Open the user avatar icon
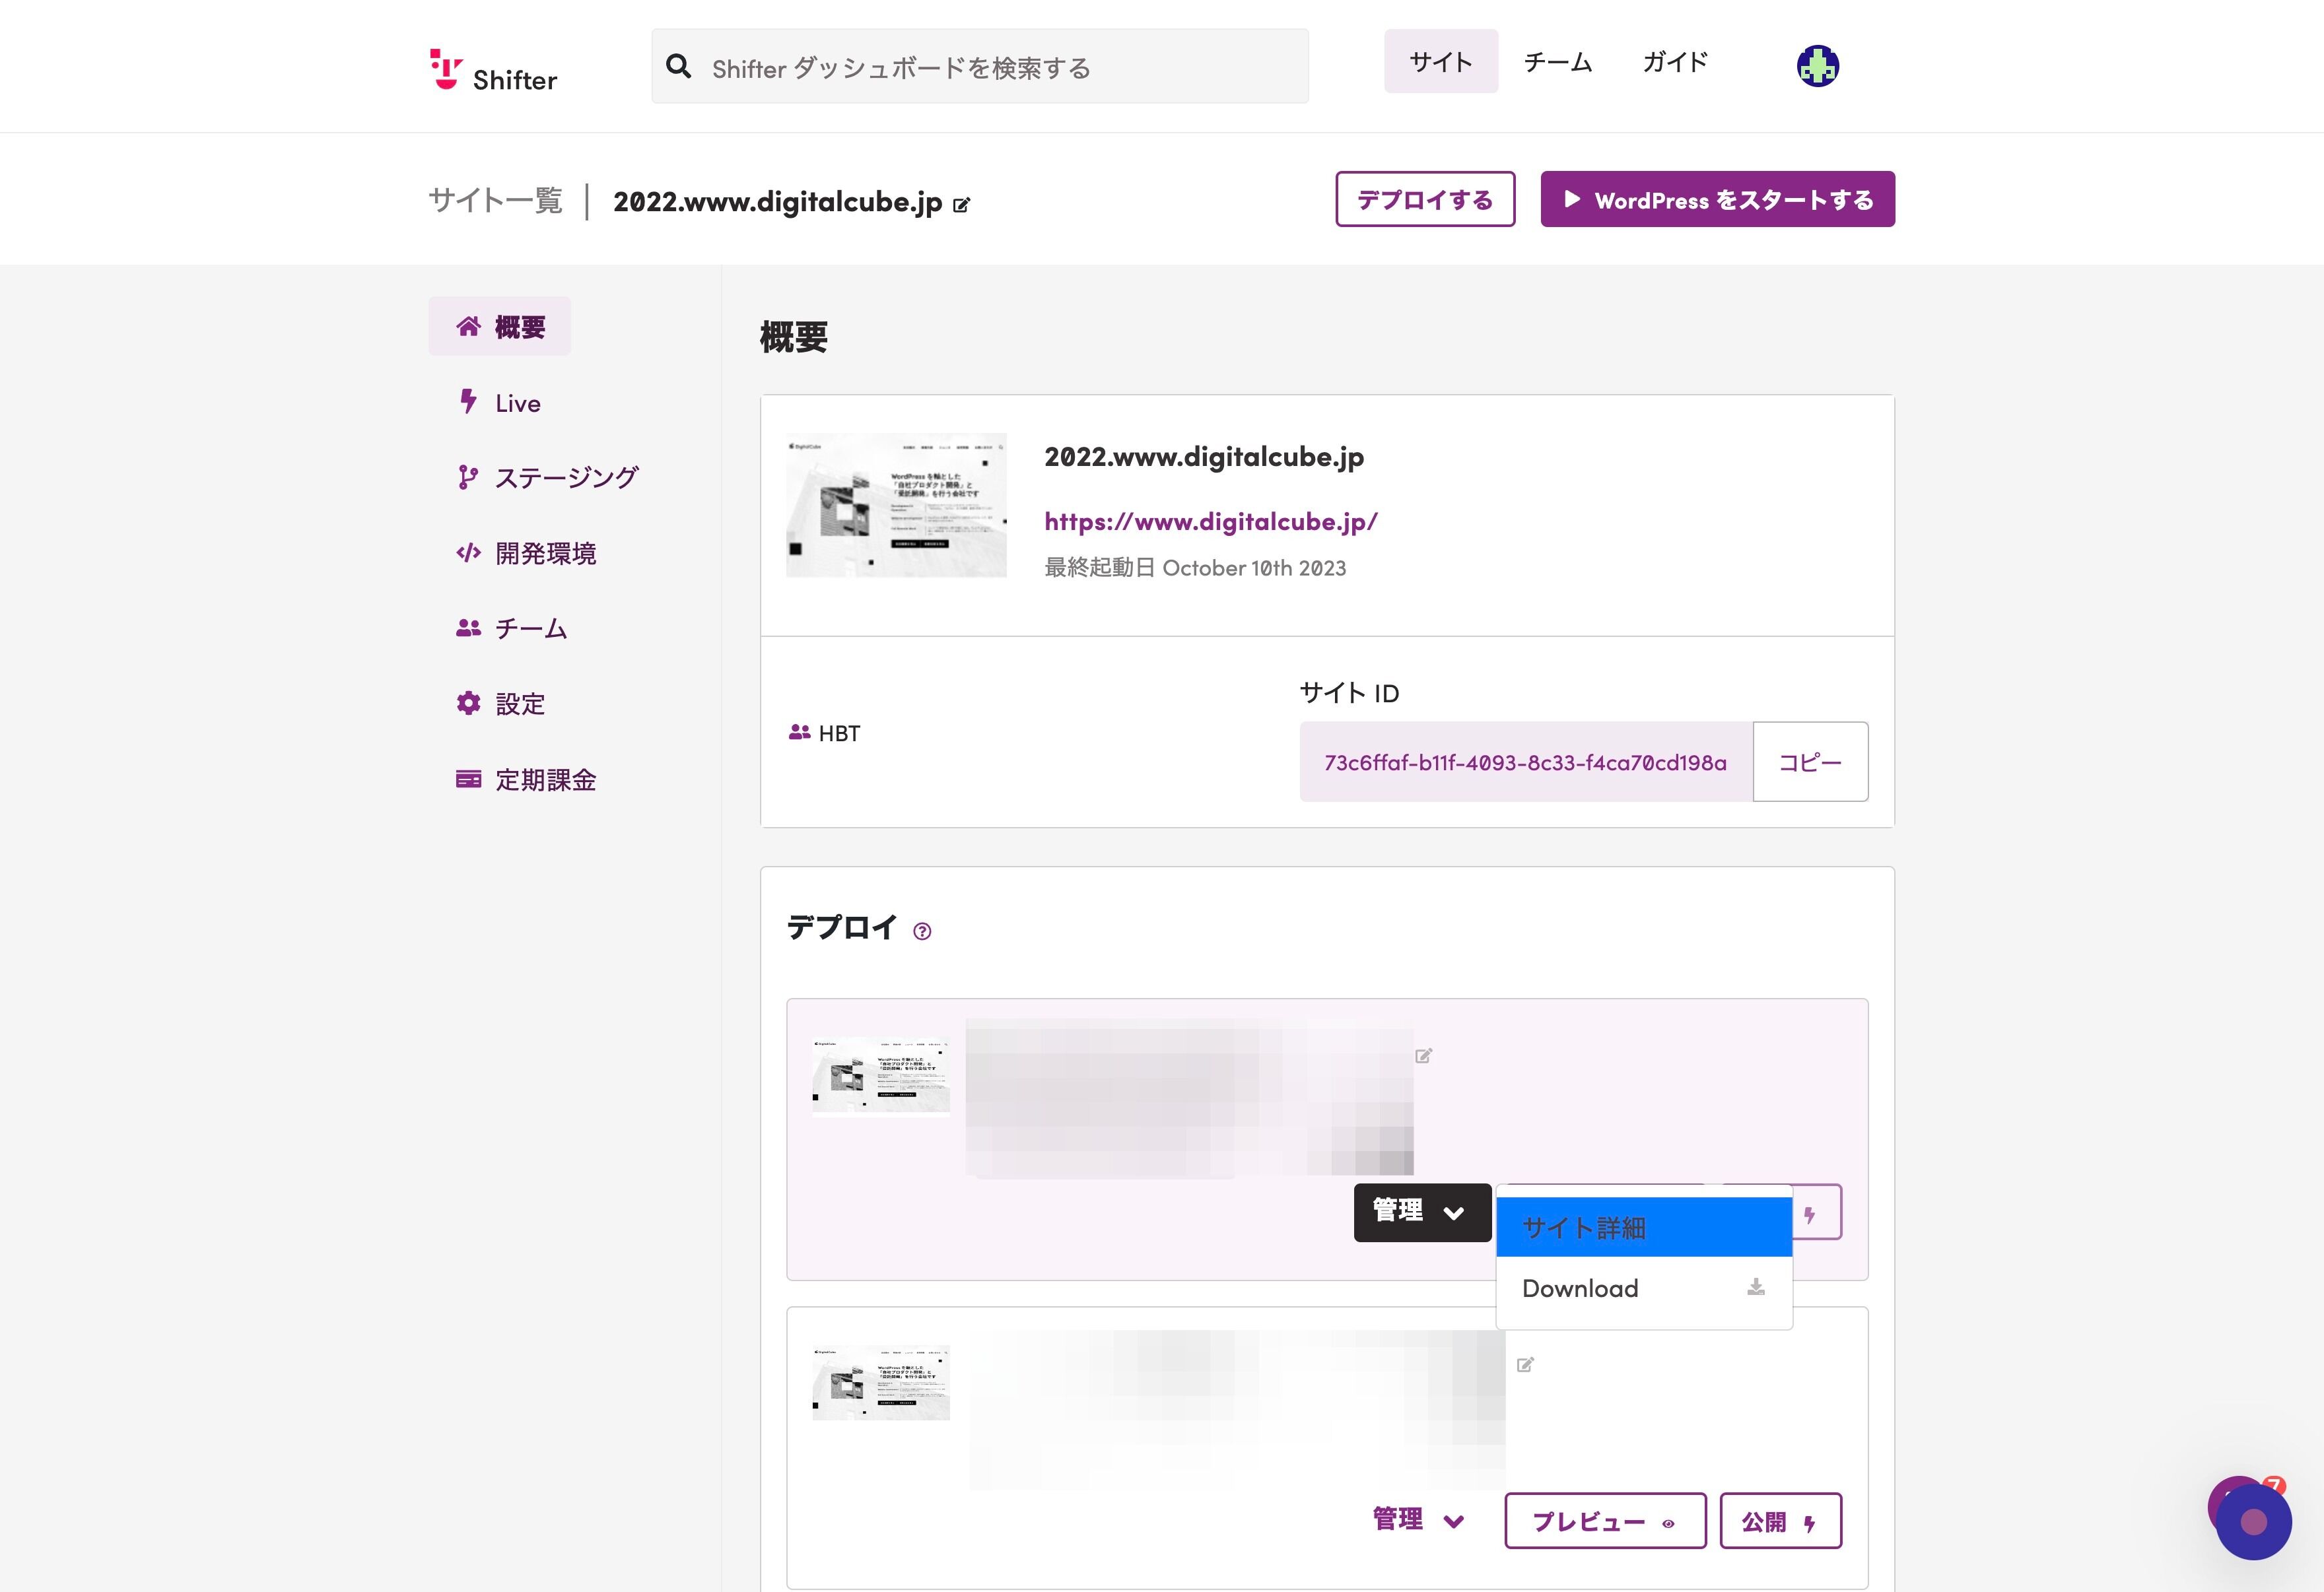Image resolution: width=2324 pixels, height=1592 pixels. click(x=1817, y=66)
